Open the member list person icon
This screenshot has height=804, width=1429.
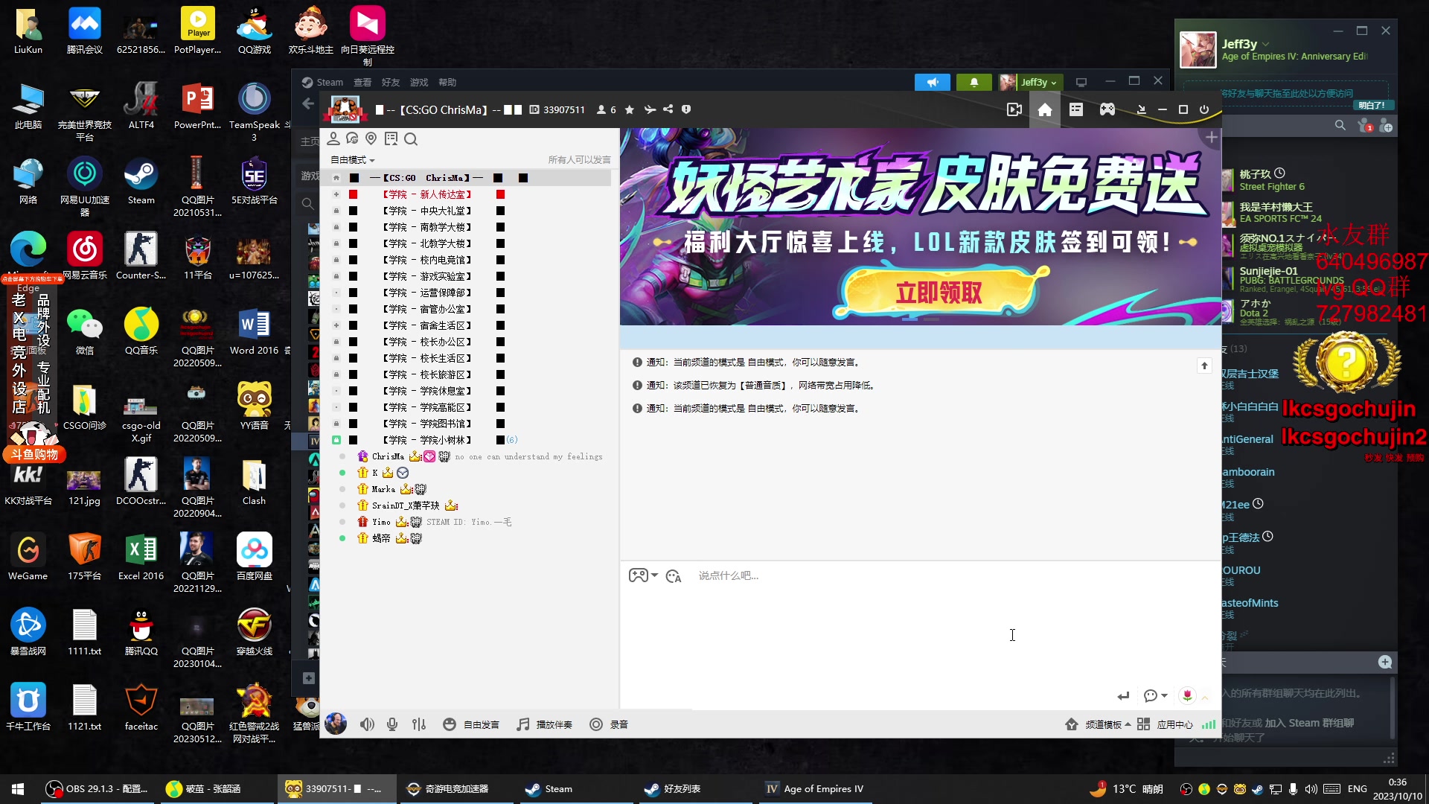coord(333,138)
